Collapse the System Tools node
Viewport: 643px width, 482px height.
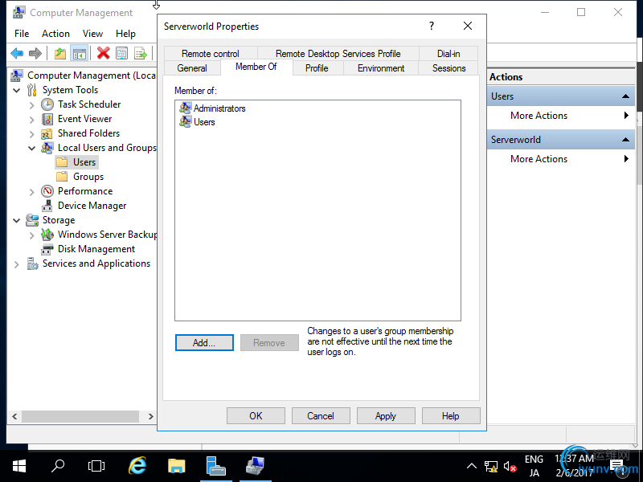(x=17, y=90)
